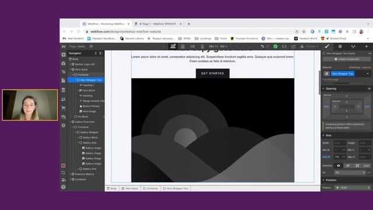Viewport: 373px width, 210px height.
Task: Collapse the Hero Stack node
Action: click(x=70, y=69)
